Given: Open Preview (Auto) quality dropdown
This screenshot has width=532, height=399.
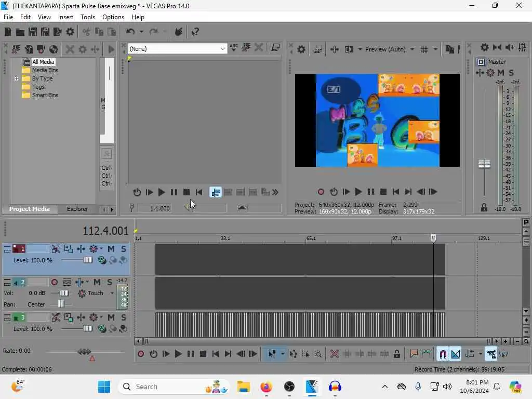Looking at the screenshot, I should (x=389, y=49).
